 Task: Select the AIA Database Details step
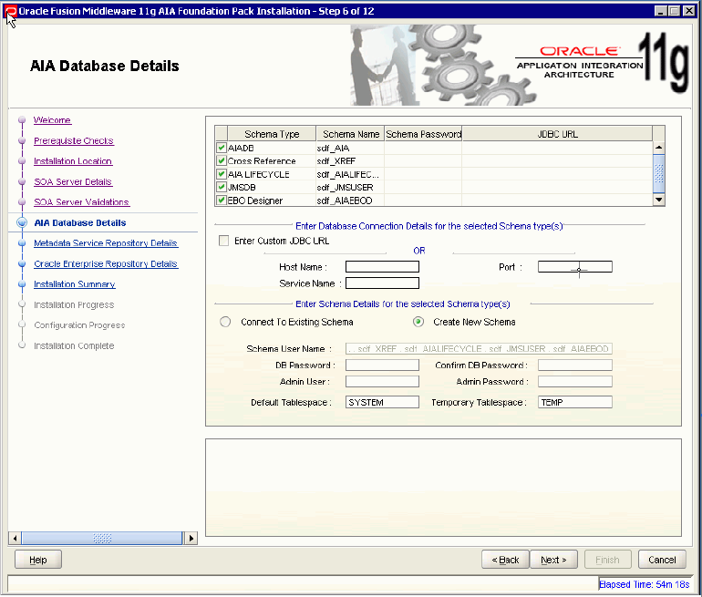point(80,223)
